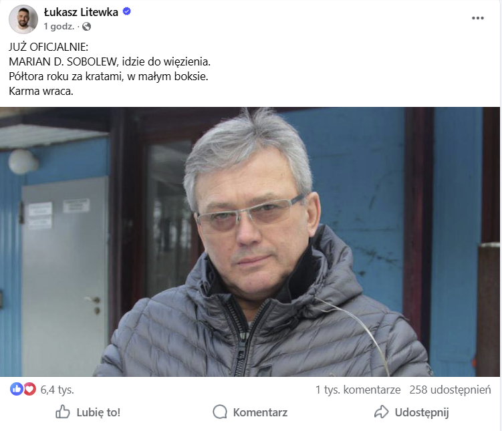Click the speech bubble comment icon
Image resolution: width=502 pixels, height=431 pixels.
[x=220, y=412]
